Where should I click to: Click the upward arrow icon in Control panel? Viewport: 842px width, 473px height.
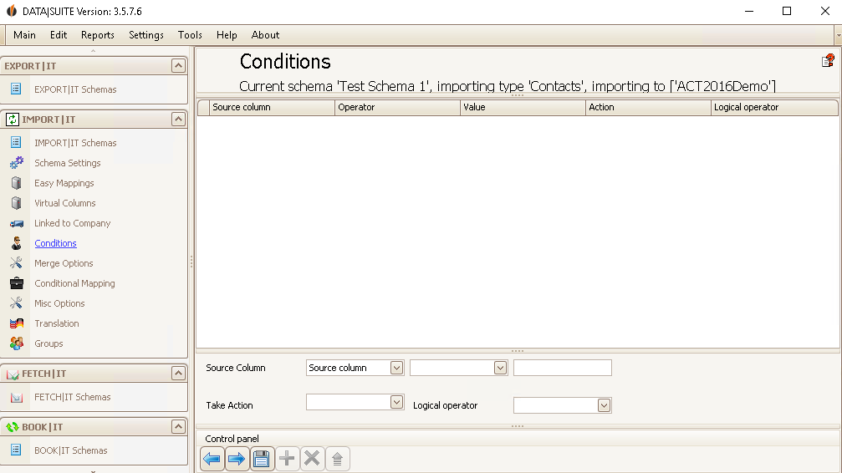tap(337, 459)
